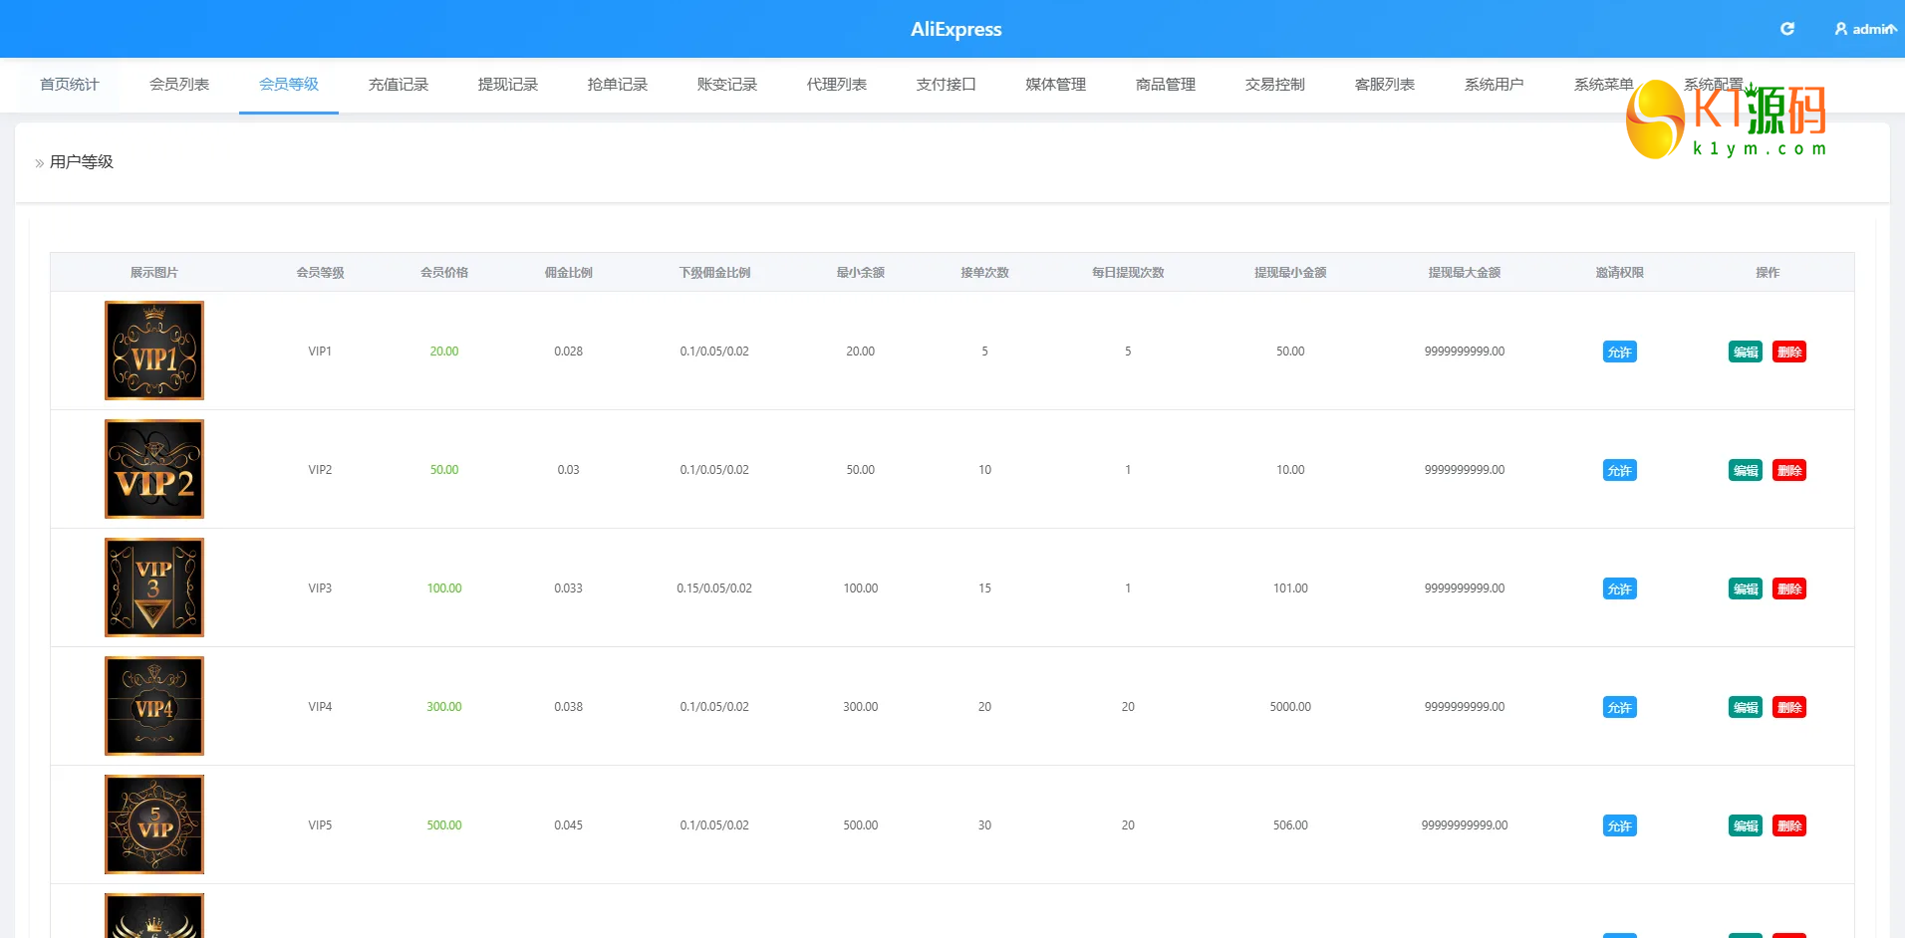Click the 下级佣金比例 column header
Screen dimensions: 1905x938
coord(715,272)
